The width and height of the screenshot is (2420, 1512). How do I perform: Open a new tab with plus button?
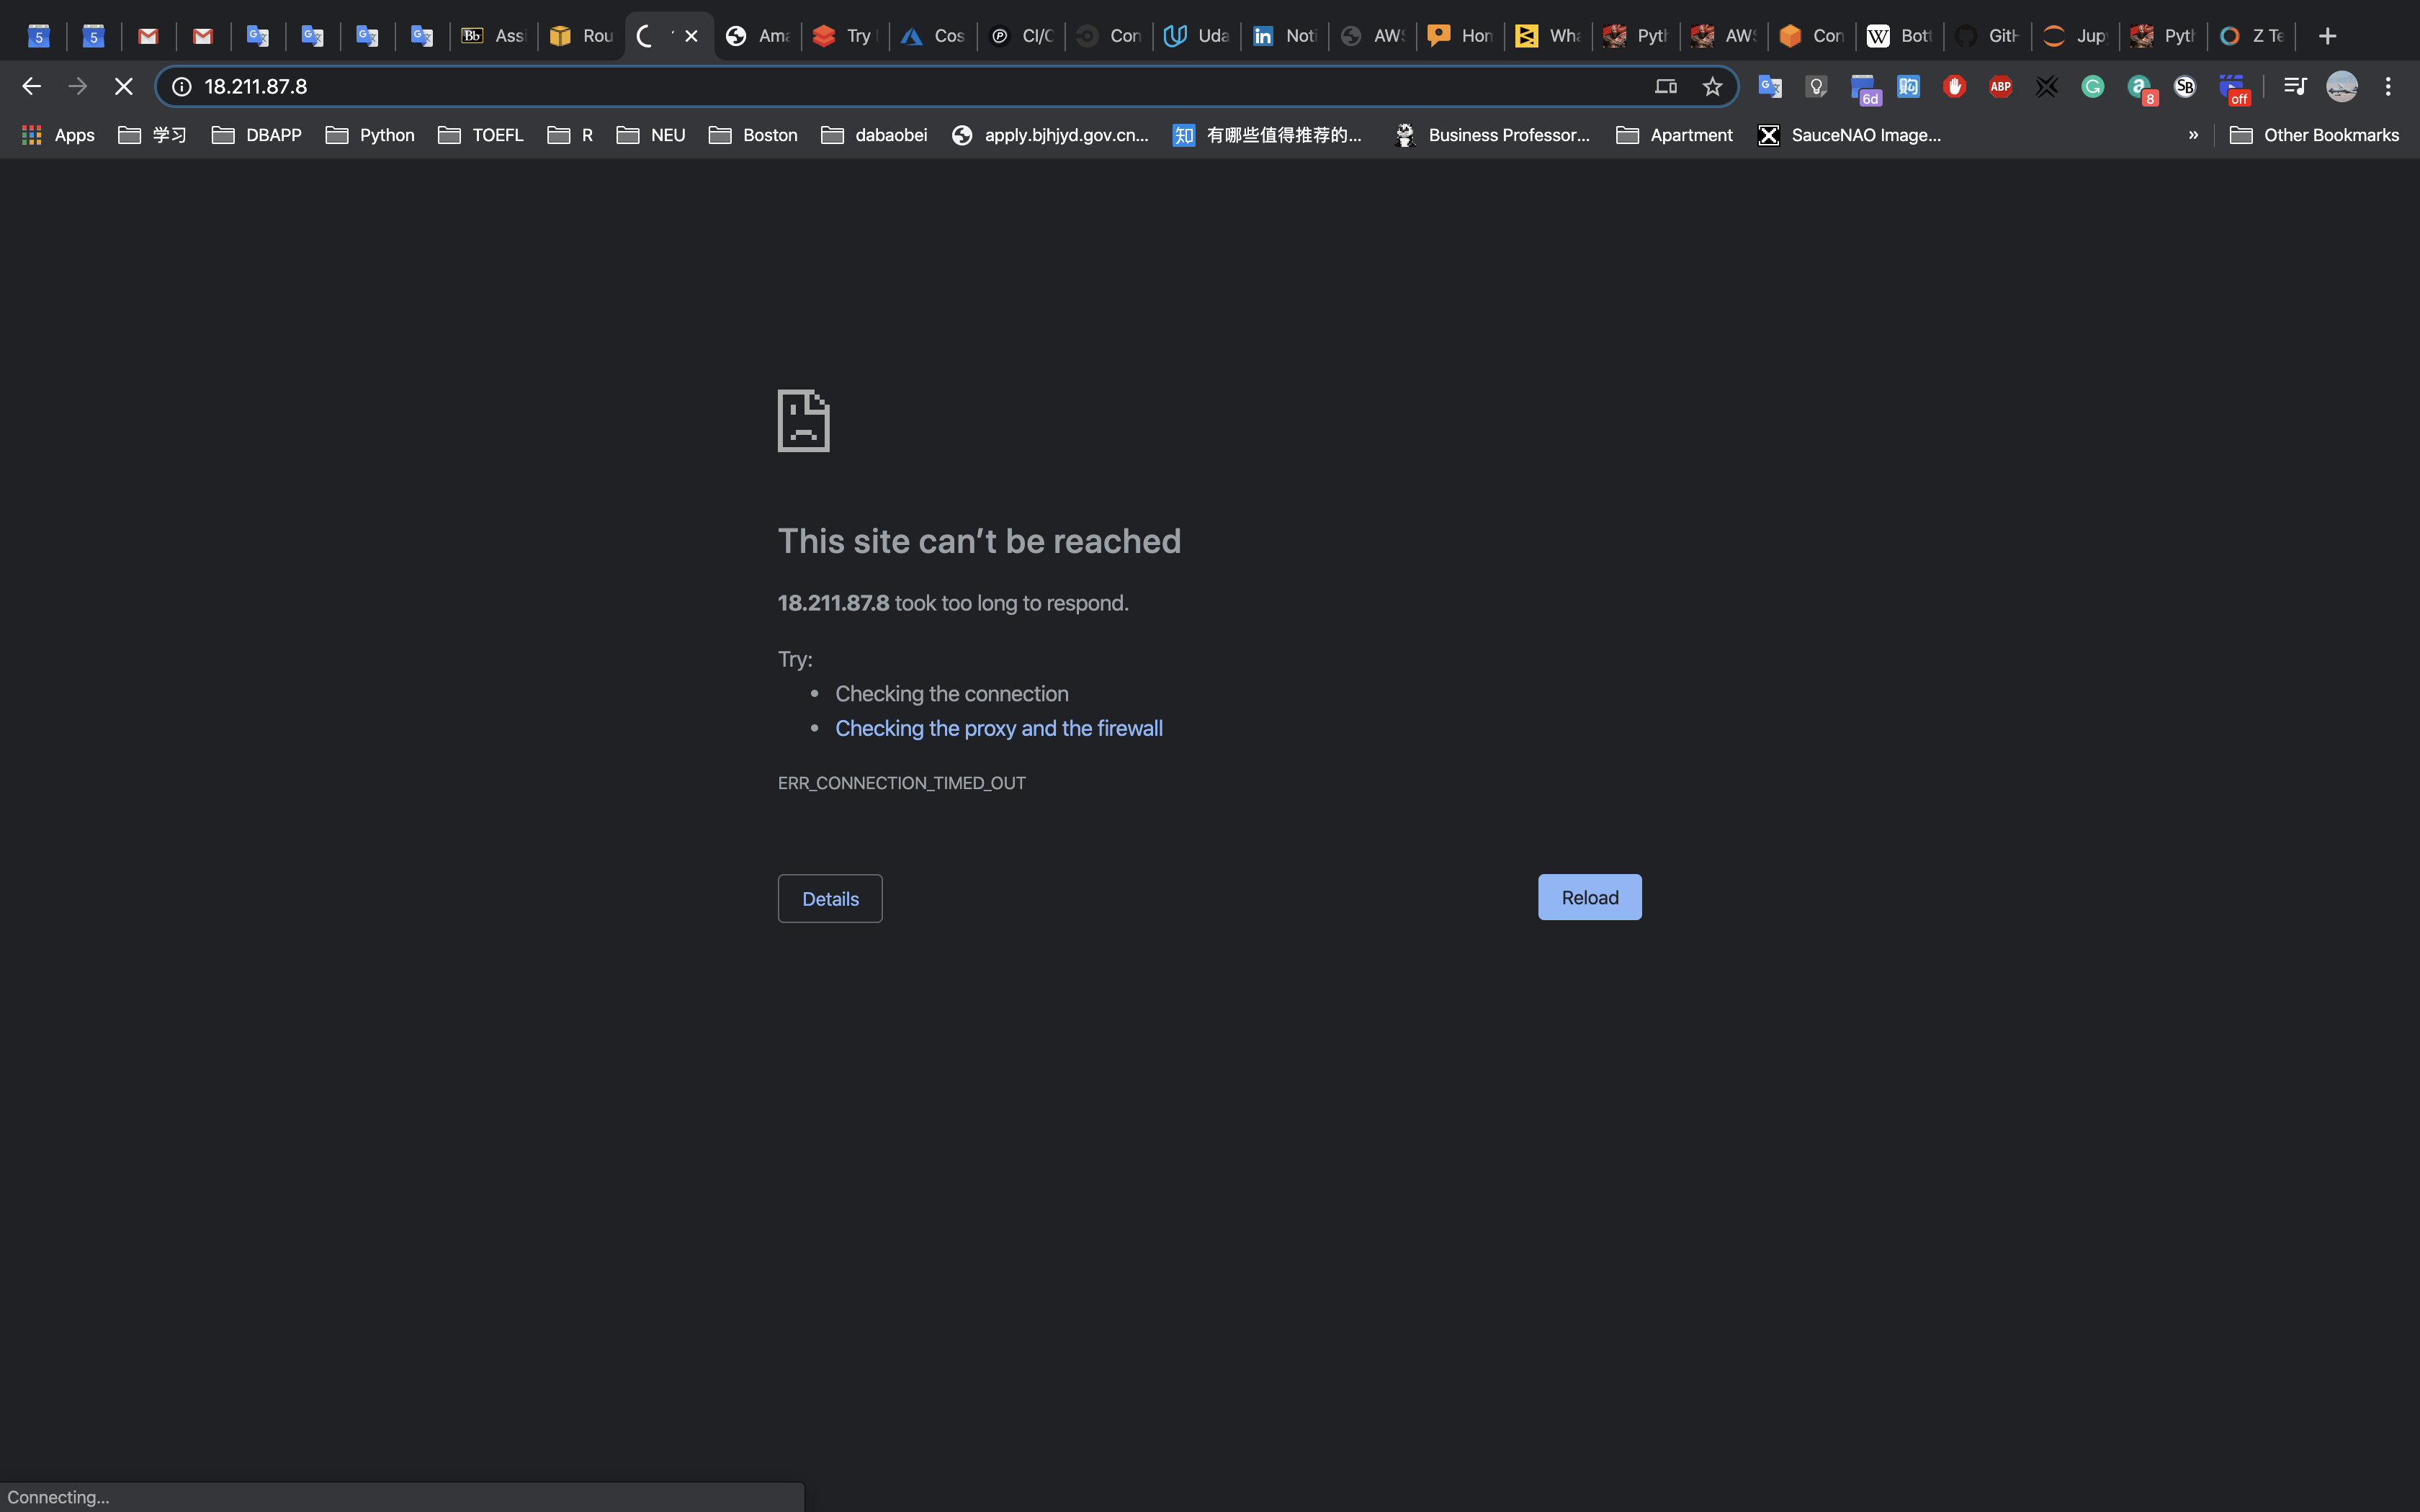pyautogui.click(x=2327, y=36)
